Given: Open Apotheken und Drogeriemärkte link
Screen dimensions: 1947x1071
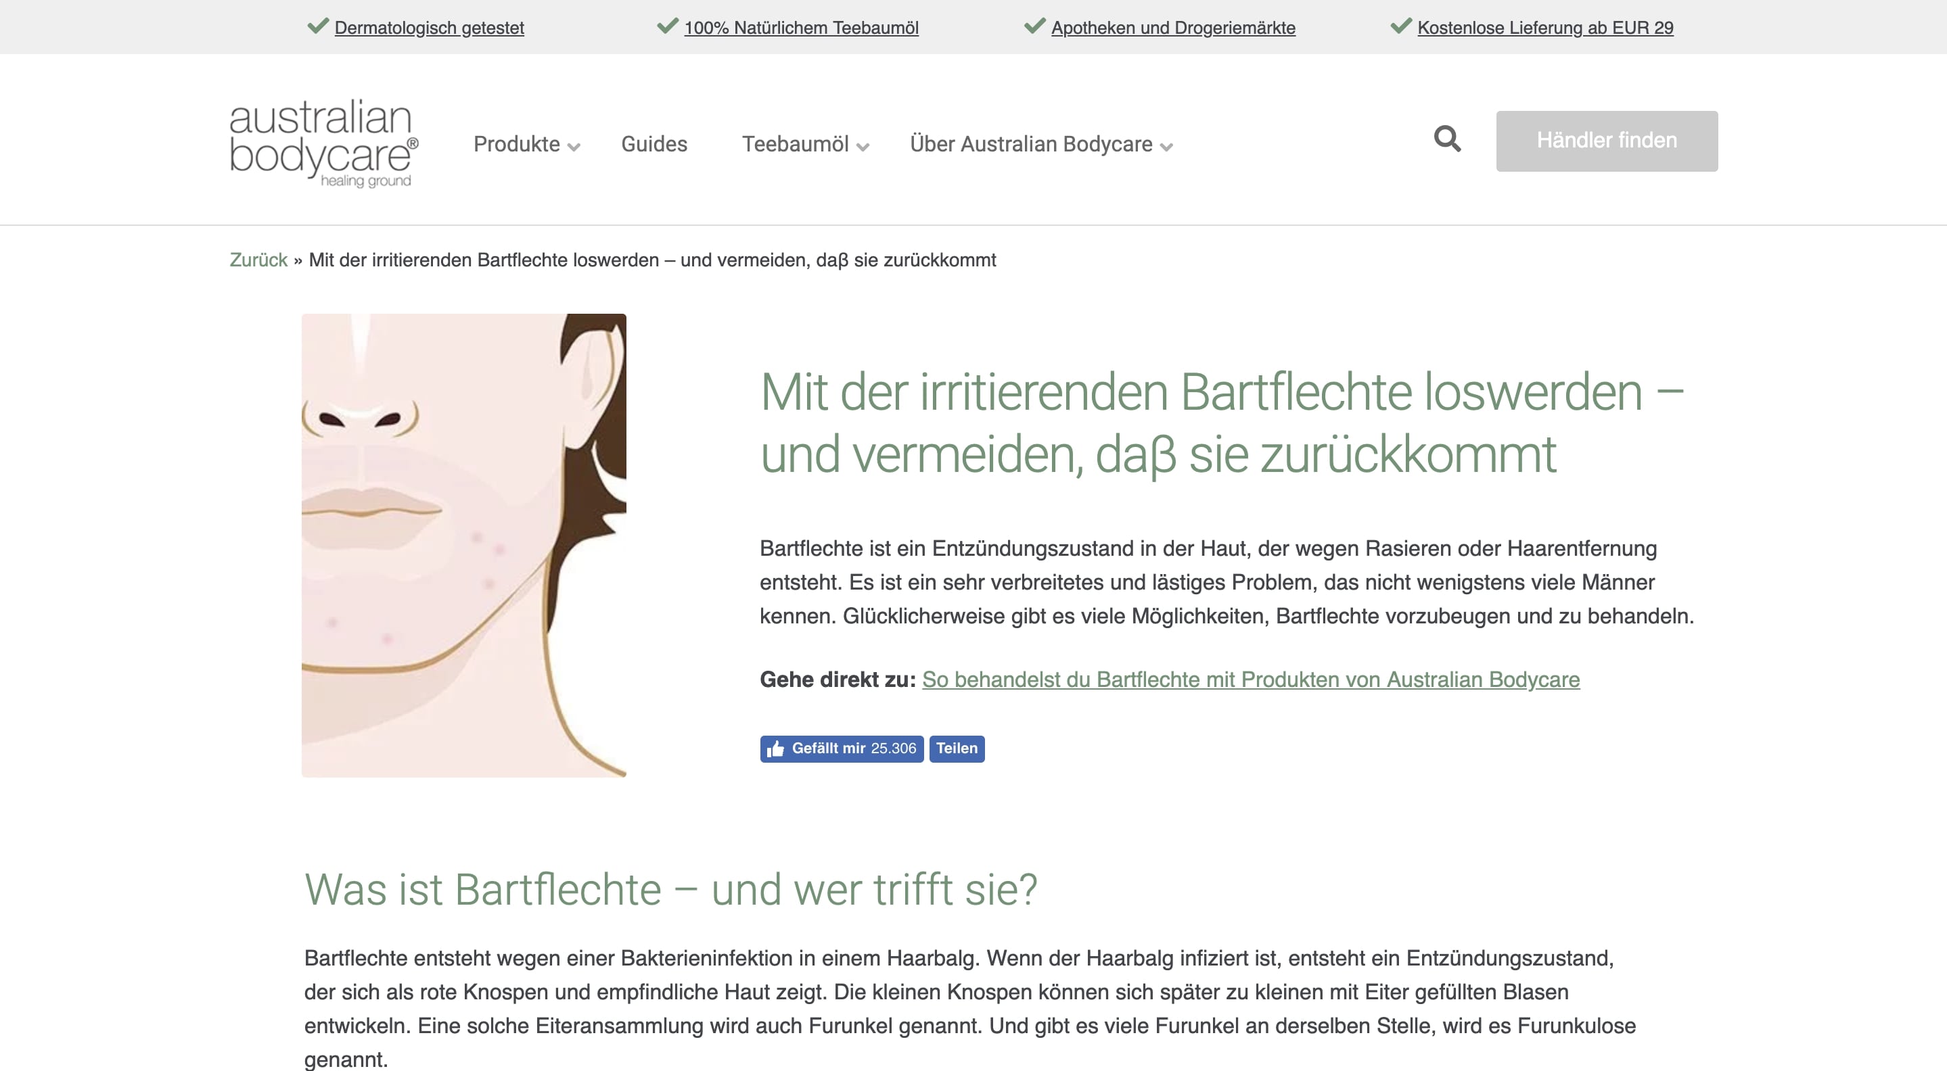Looking at the screenshot, I should [x=1173, y=28].
